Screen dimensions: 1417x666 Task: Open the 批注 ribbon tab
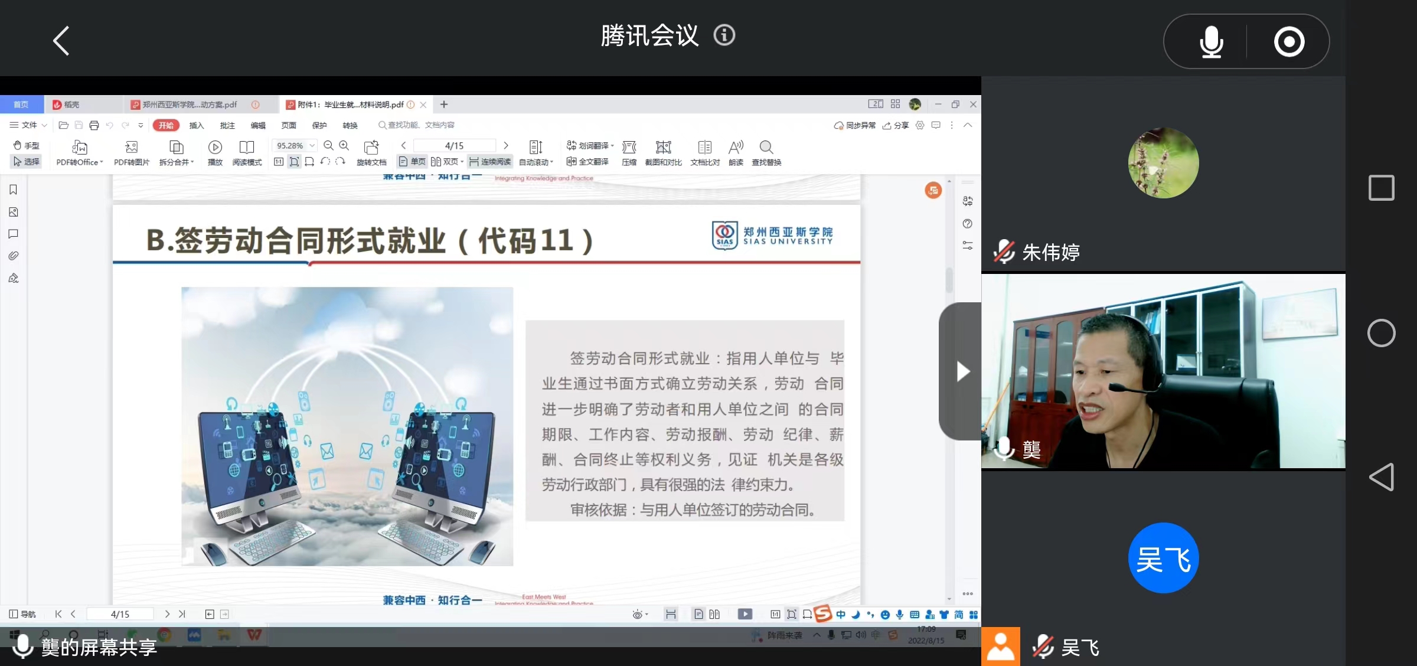(x=227, y=125)
